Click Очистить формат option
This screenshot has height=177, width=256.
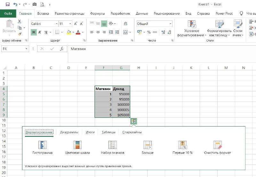pos(218,148)
